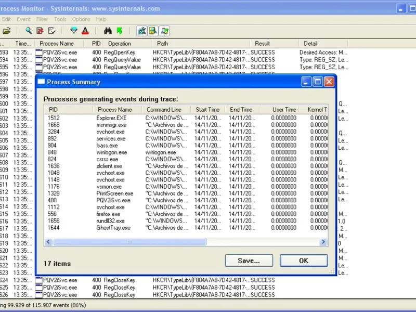This screenshot has width=416, height=312.
Task: Select the firefox.exe process row
Action: (x=186, y=214)
